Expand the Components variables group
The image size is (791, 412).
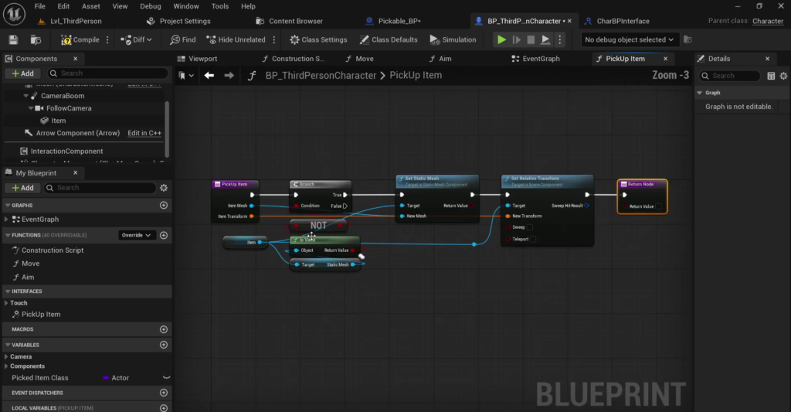6,366
